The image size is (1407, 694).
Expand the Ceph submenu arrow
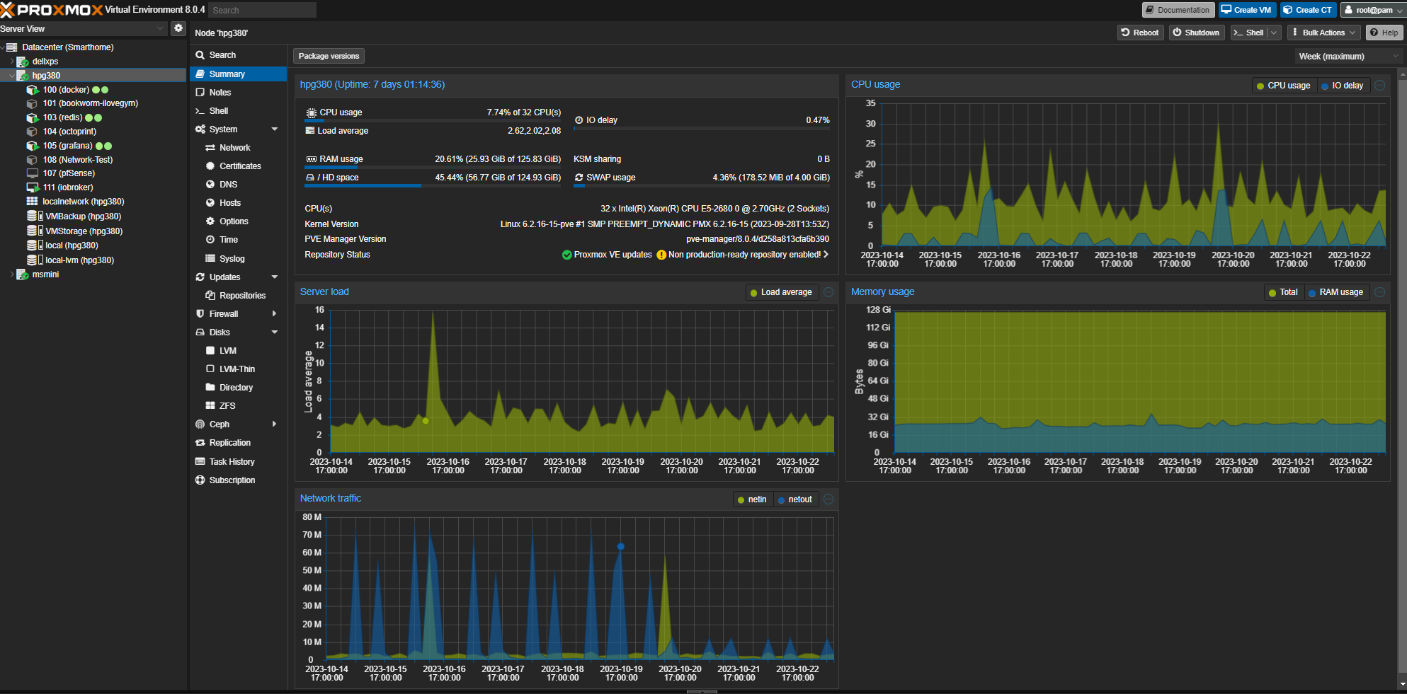pos(275,424)
